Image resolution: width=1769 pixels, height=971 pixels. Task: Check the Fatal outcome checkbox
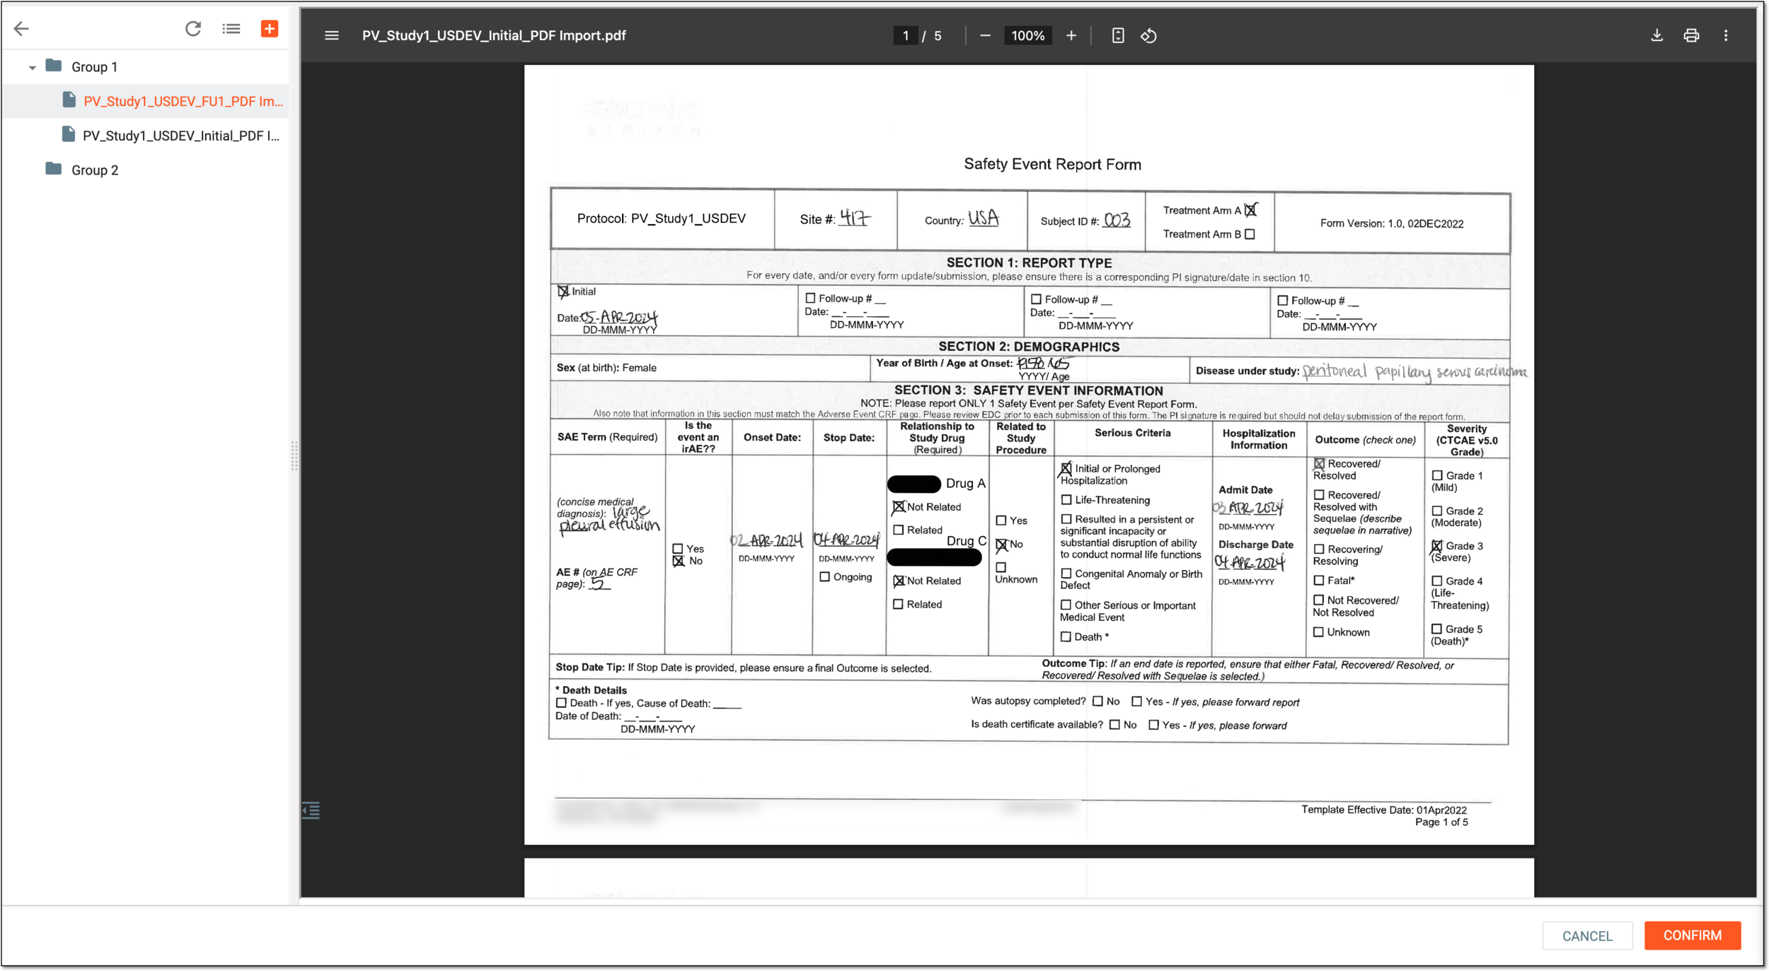pyautogui.click(x=1319, y=581)
